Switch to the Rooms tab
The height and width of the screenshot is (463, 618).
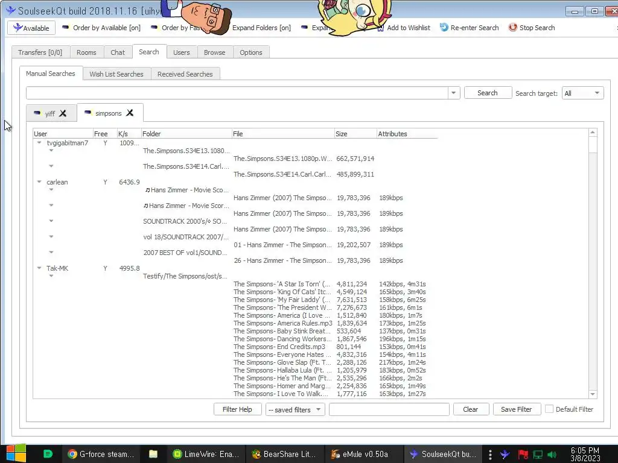[x=86, y=52]
